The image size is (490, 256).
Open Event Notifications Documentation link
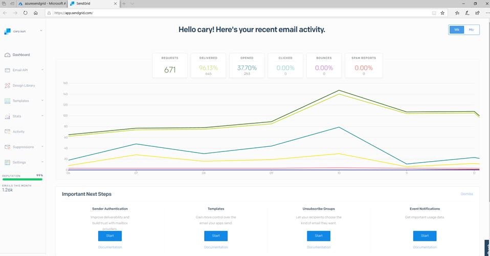(x=425, y=247)
